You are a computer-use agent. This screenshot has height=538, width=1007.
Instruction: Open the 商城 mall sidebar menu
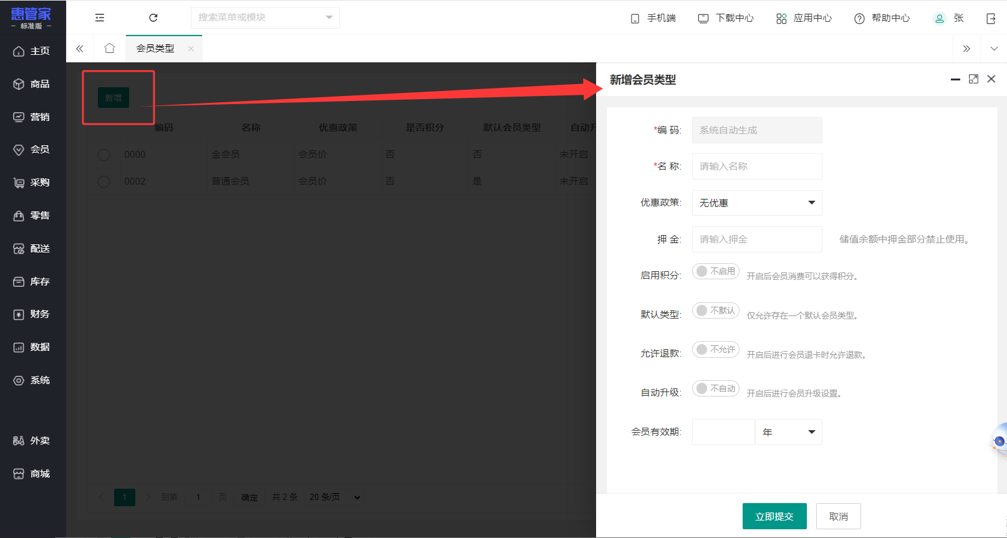tap(32, 474)
